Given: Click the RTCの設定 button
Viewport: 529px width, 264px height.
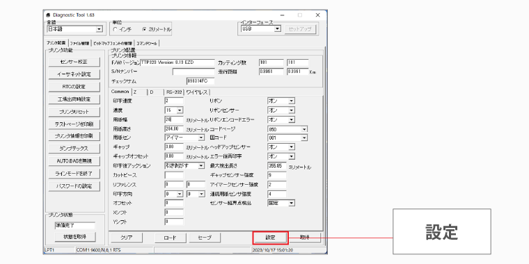Looking at the screenshot, I should [x=74, y=87].
